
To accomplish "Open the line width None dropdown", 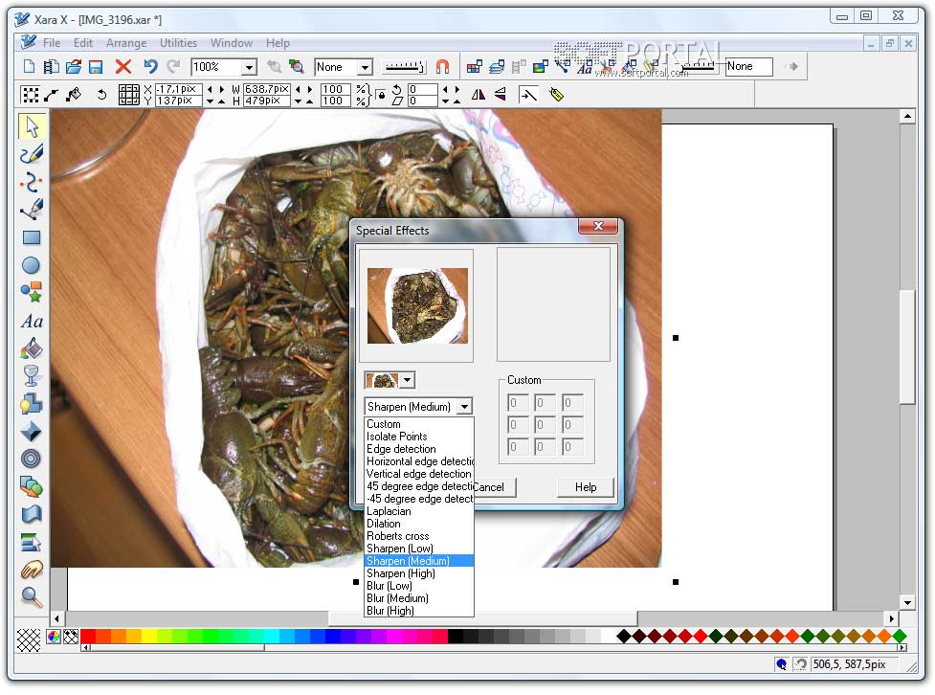I will click(365, 67).
